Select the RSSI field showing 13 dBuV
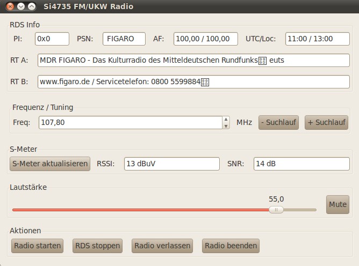Image resolution: width=359 pixels, height=266 pixels. coord(171,164)
